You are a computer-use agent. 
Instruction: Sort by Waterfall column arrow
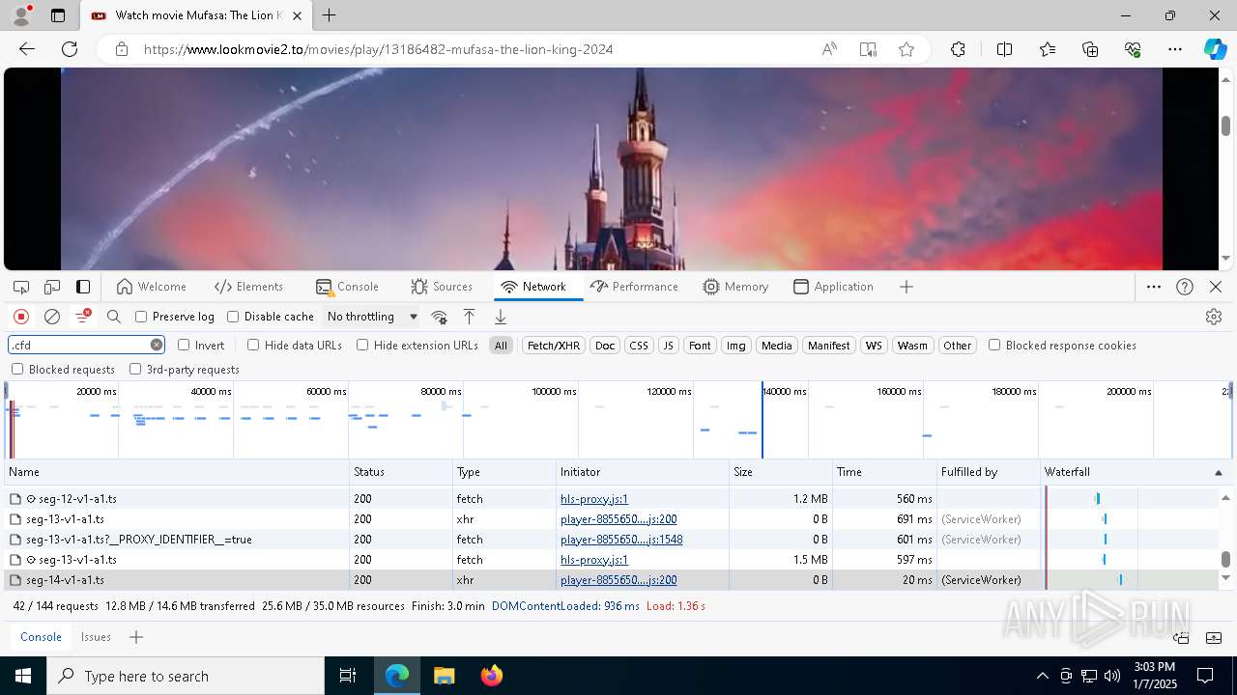tap(1218, 472)
